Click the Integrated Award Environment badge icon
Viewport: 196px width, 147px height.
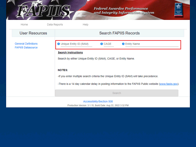click(x=179, y=10)
